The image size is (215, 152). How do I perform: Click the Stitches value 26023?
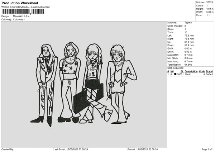210,3
